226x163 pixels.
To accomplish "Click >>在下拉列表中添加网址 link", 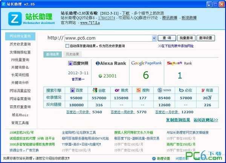I will [176, 46].
